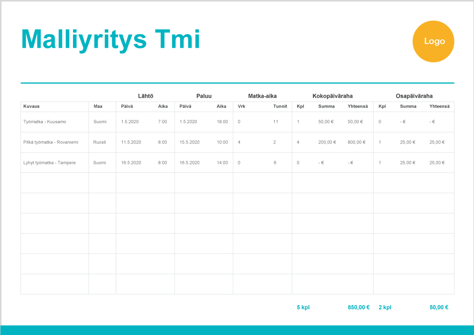Click the 850,00 € grand total
The height and width of the screenshot is (335, 474).
pyautogui.click(x=358, y=307)
